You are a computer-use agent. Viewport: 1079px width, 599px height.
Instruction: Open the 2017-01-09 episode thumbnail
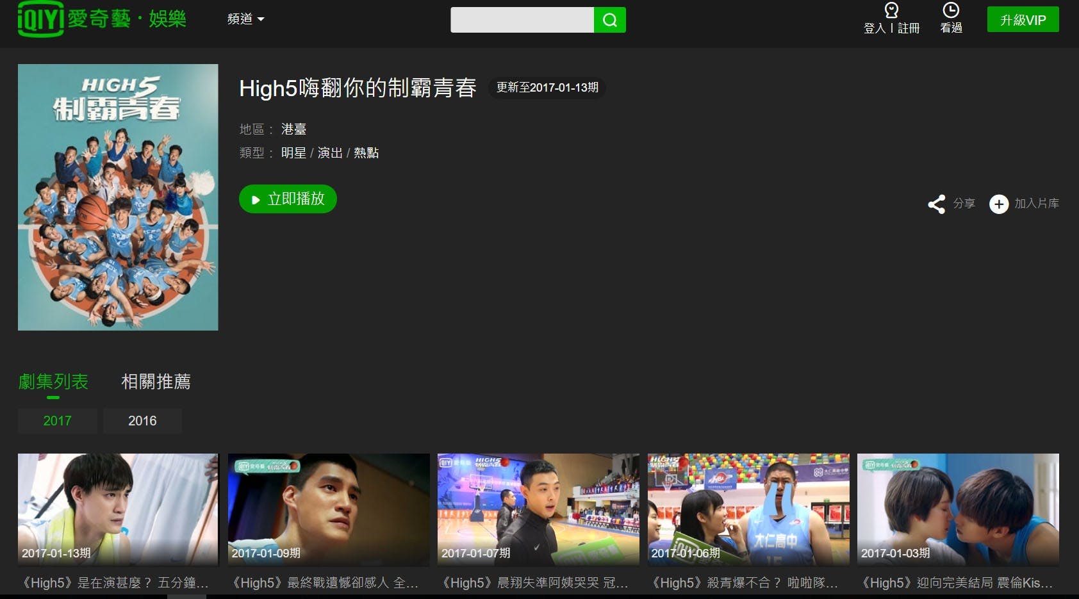tap(329, 509)
